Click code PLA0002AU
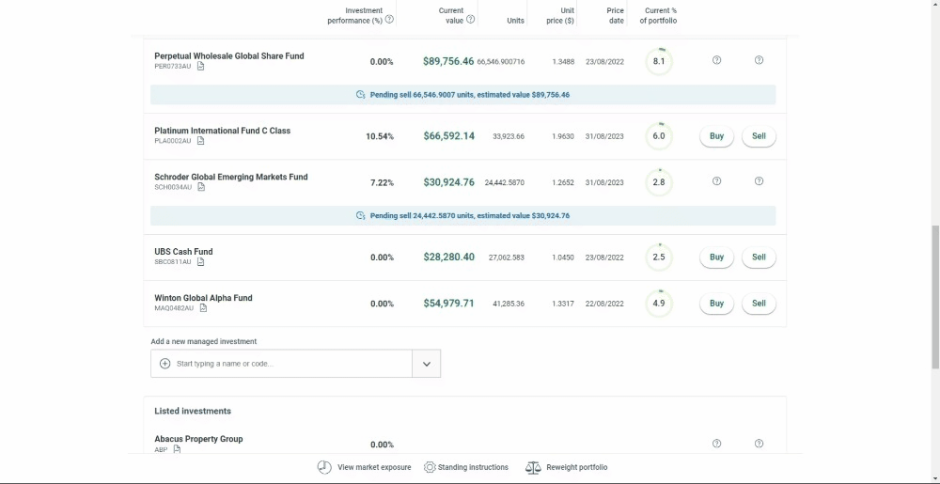Image resolution: width=940 pixels, height=484 pixels. (173, 141)
